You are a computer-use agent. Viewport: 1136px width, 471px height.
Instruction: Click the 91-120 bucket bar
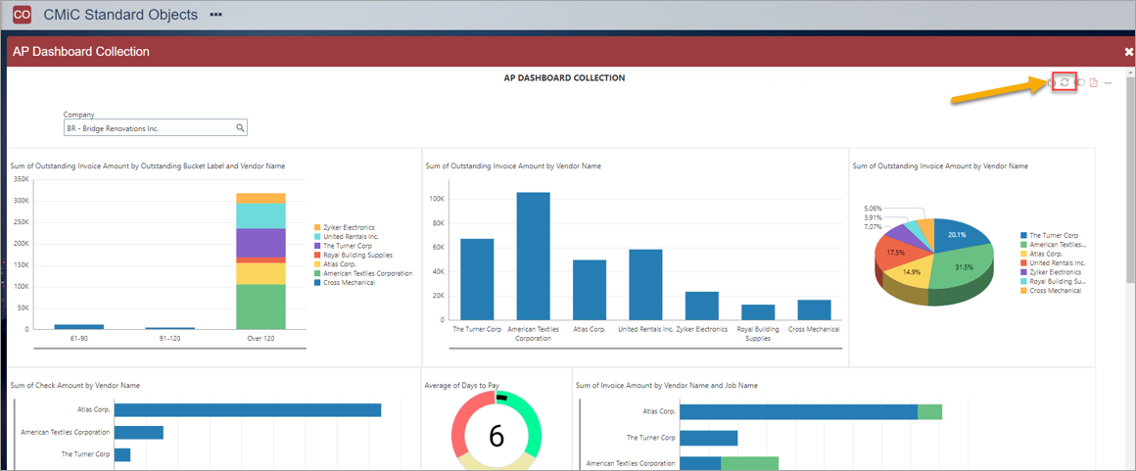coord(169,328)
